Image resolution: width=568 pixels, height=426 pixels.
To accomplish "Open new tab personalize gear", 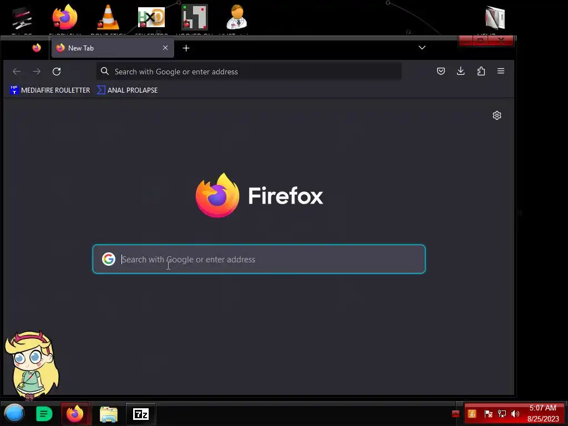I will tap(497, 115).
